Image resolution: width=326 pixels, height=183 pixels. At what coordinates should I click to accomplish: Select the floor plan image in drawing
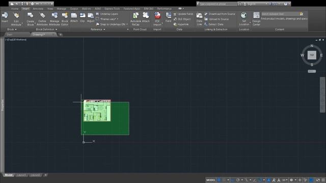point(97,111)
